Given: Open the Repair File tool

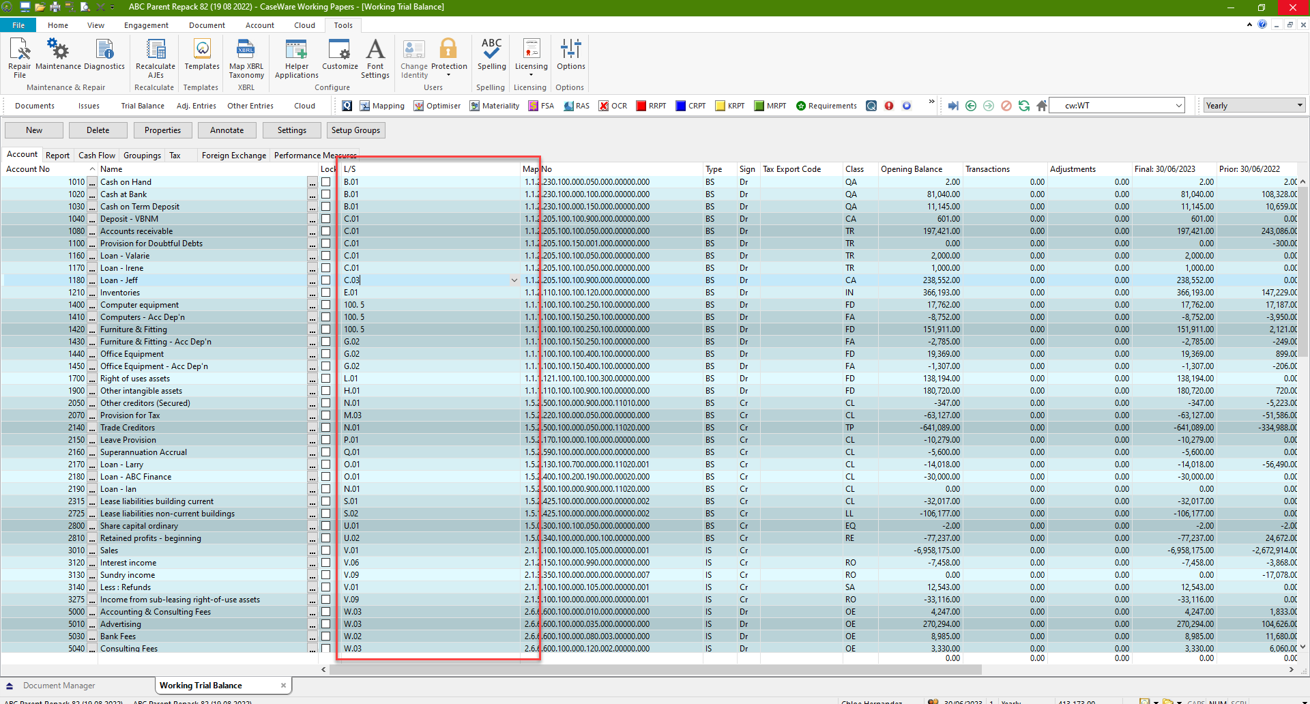Looking at the screenshot, I should pyautogui.click(x=20, y=58).
